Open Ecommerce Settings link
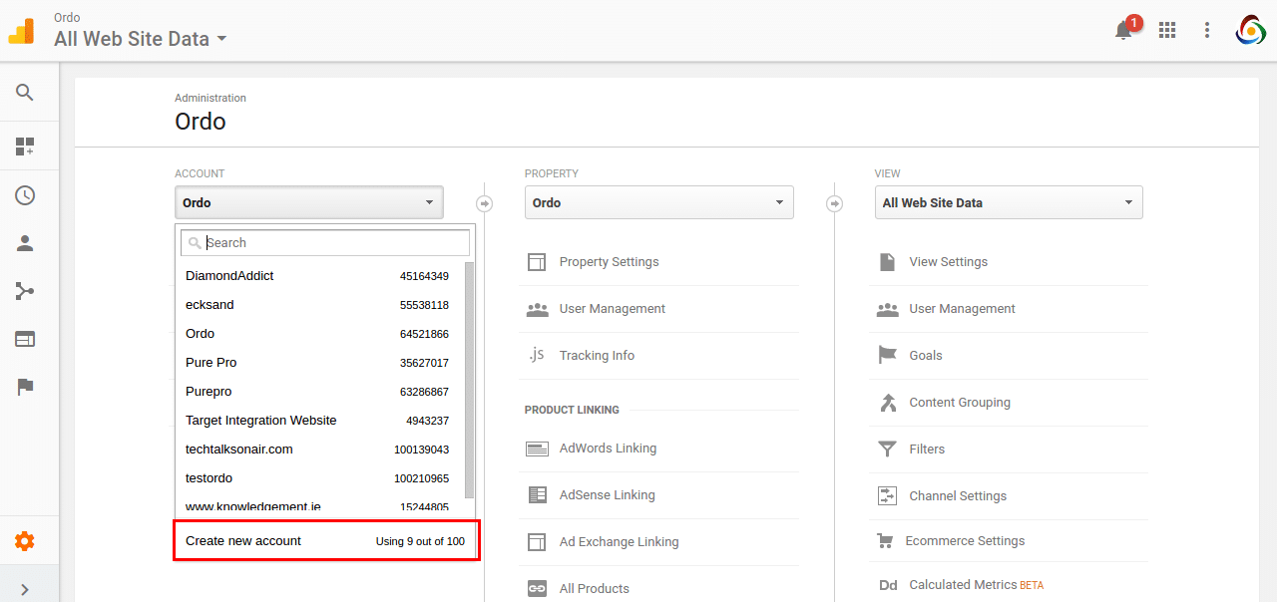 pos(965,541)
